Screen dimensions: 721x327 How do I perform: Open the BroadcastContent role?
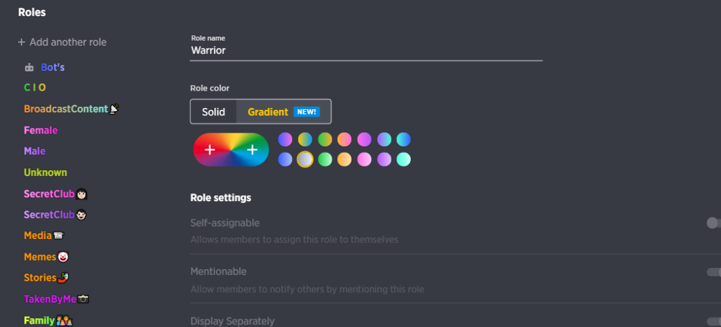point(66,109)
